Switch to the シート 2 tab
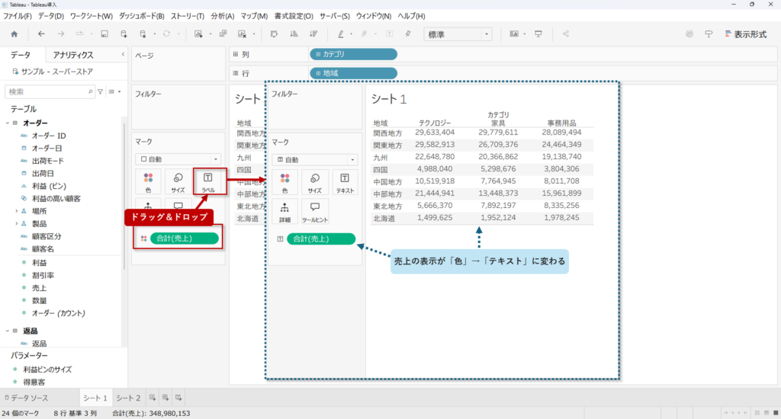This screenshot has width=781, height=419. tap(127, 398)
